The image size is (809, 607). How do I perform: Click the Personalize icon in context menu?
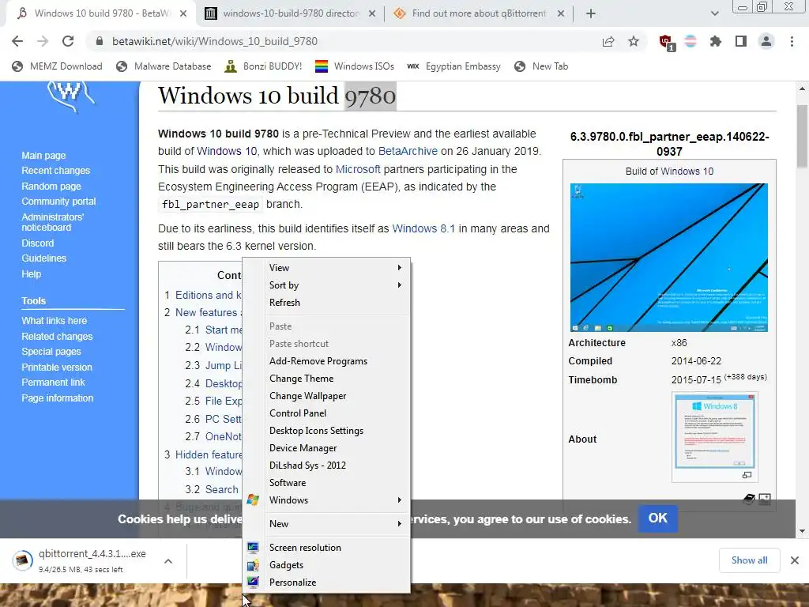[x=253, y=582]
